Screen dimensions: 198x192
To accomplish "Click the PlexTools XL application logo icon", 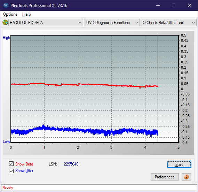I will [6, 5].
